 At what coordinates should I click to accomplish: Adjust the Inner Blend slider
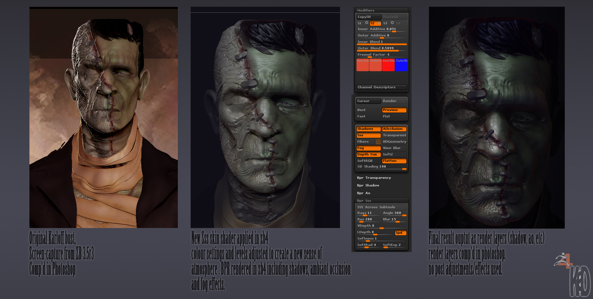[382, 42]
